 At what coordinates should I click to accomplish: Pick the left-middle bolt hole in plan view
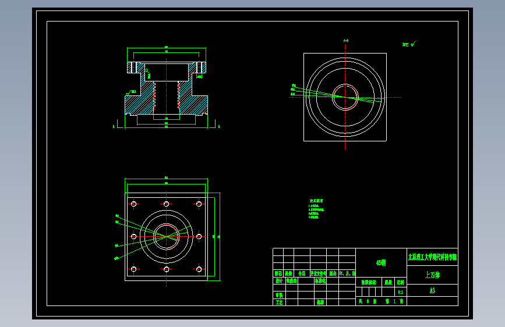[x=133, y=237]
